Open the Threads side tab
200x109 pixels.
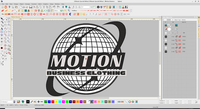pyautogui.click(x=199, y=20)
